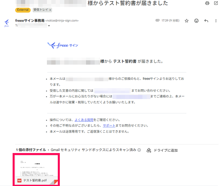The width and height of the screenshot is (223, 186).
Task: Click sender address notice@ninja-sign.com
Action: coord(62,21)
